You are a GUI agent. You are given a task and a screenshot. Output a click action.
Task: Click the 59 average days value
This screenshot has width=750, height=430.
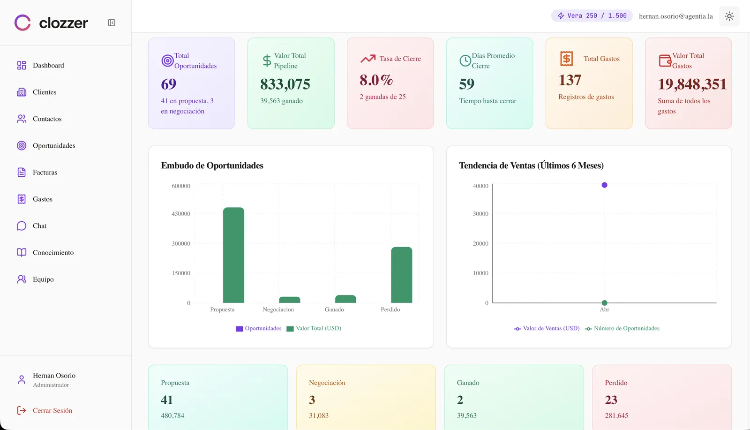467,84
